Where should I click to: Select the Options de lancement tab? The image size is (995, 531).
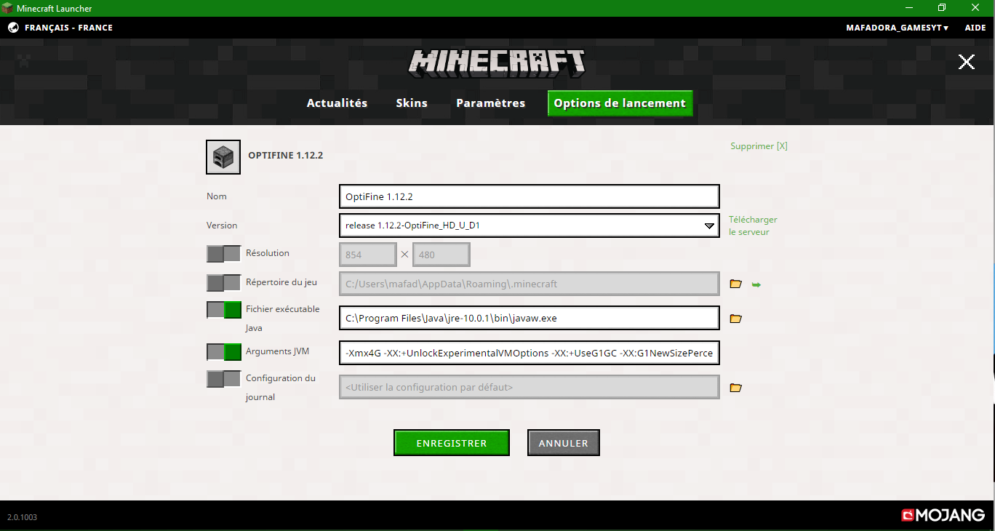[620, 103]
